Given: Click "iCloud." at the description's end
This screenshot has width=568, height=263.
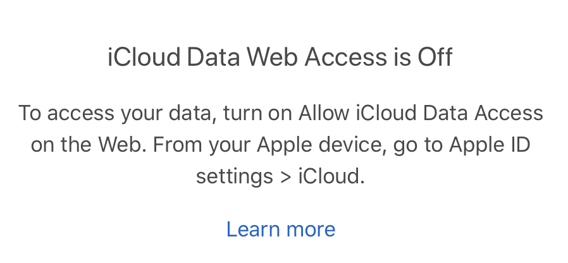Looking at the screenshot, I should (332, 176).
